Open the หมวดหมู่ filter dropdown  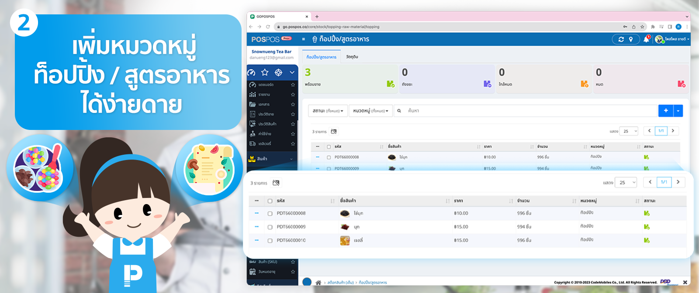point(370,111)
